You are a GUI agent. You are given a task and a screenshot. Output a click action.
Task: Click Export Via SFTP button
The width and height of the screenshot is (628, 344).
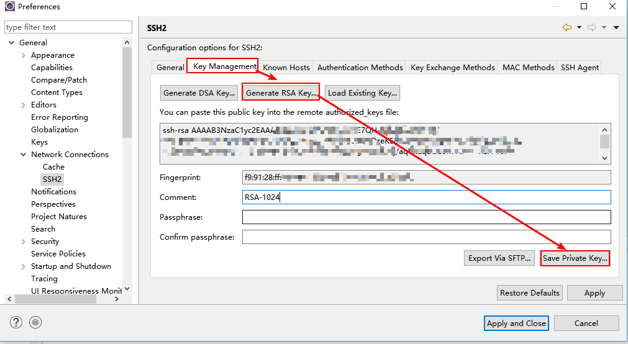pos(499,258)
